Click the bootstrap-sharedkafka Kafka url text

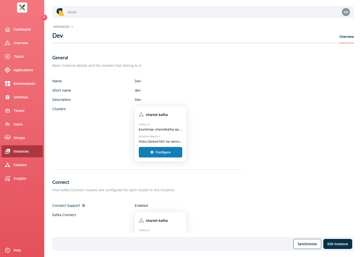pos(160,130)
